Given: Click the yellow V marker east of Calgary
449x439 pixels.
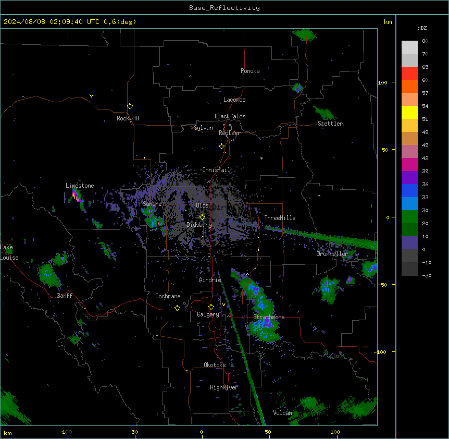Looking at the screenshot, I should coord(223,304).
